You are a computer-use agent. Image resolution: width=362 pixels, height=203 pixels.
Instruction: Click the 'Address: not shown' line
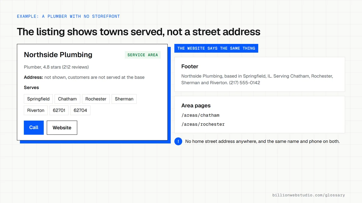84,77
